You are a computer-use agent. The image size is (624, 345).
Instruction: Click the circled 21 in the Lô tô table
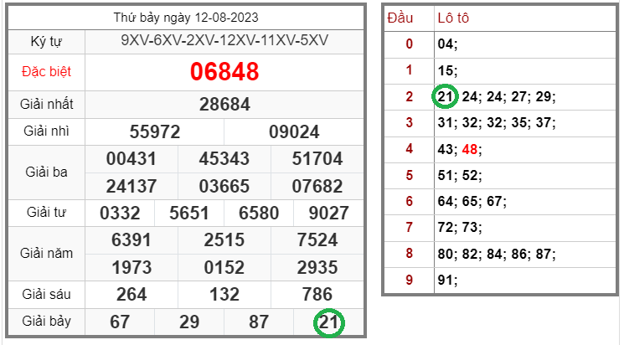[x=446, y=96]
